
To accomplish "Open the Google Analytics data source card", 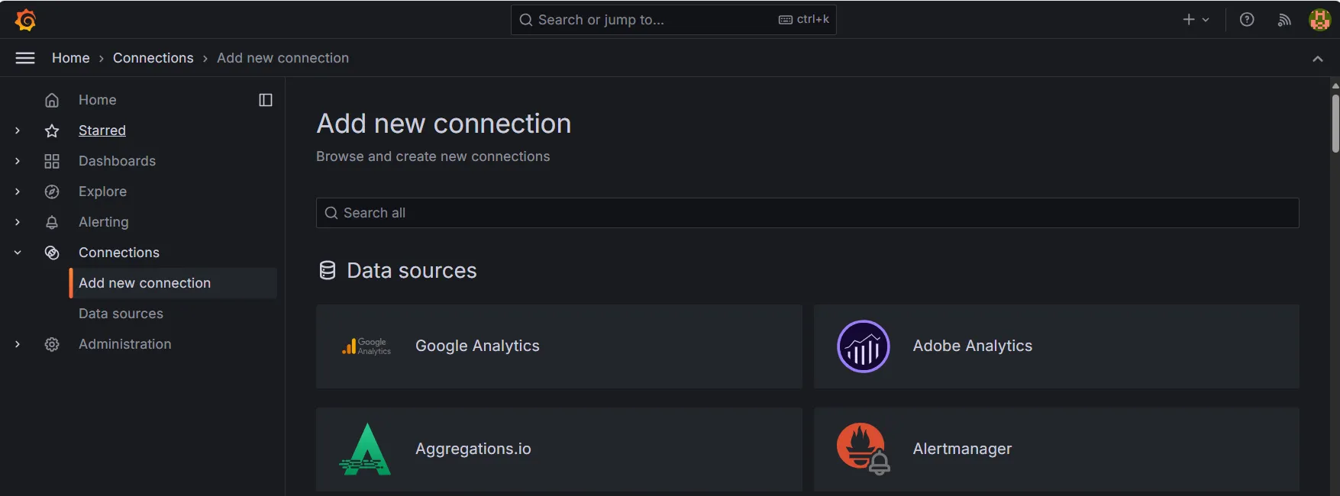I will 559,346.
